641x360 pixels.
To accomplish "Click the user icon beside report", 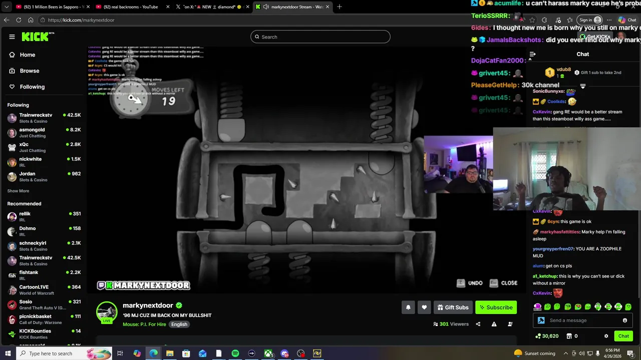I will [510, 324].
